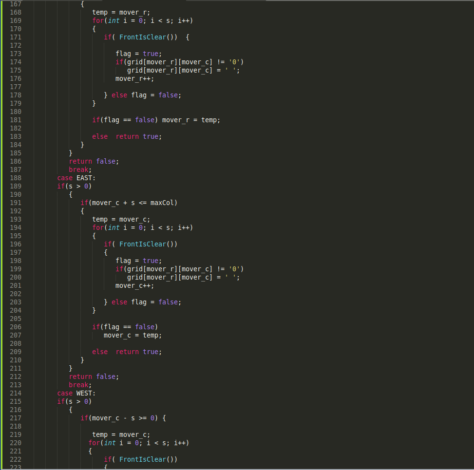Click the 'case WEST:' label

(x=76, y=393)
